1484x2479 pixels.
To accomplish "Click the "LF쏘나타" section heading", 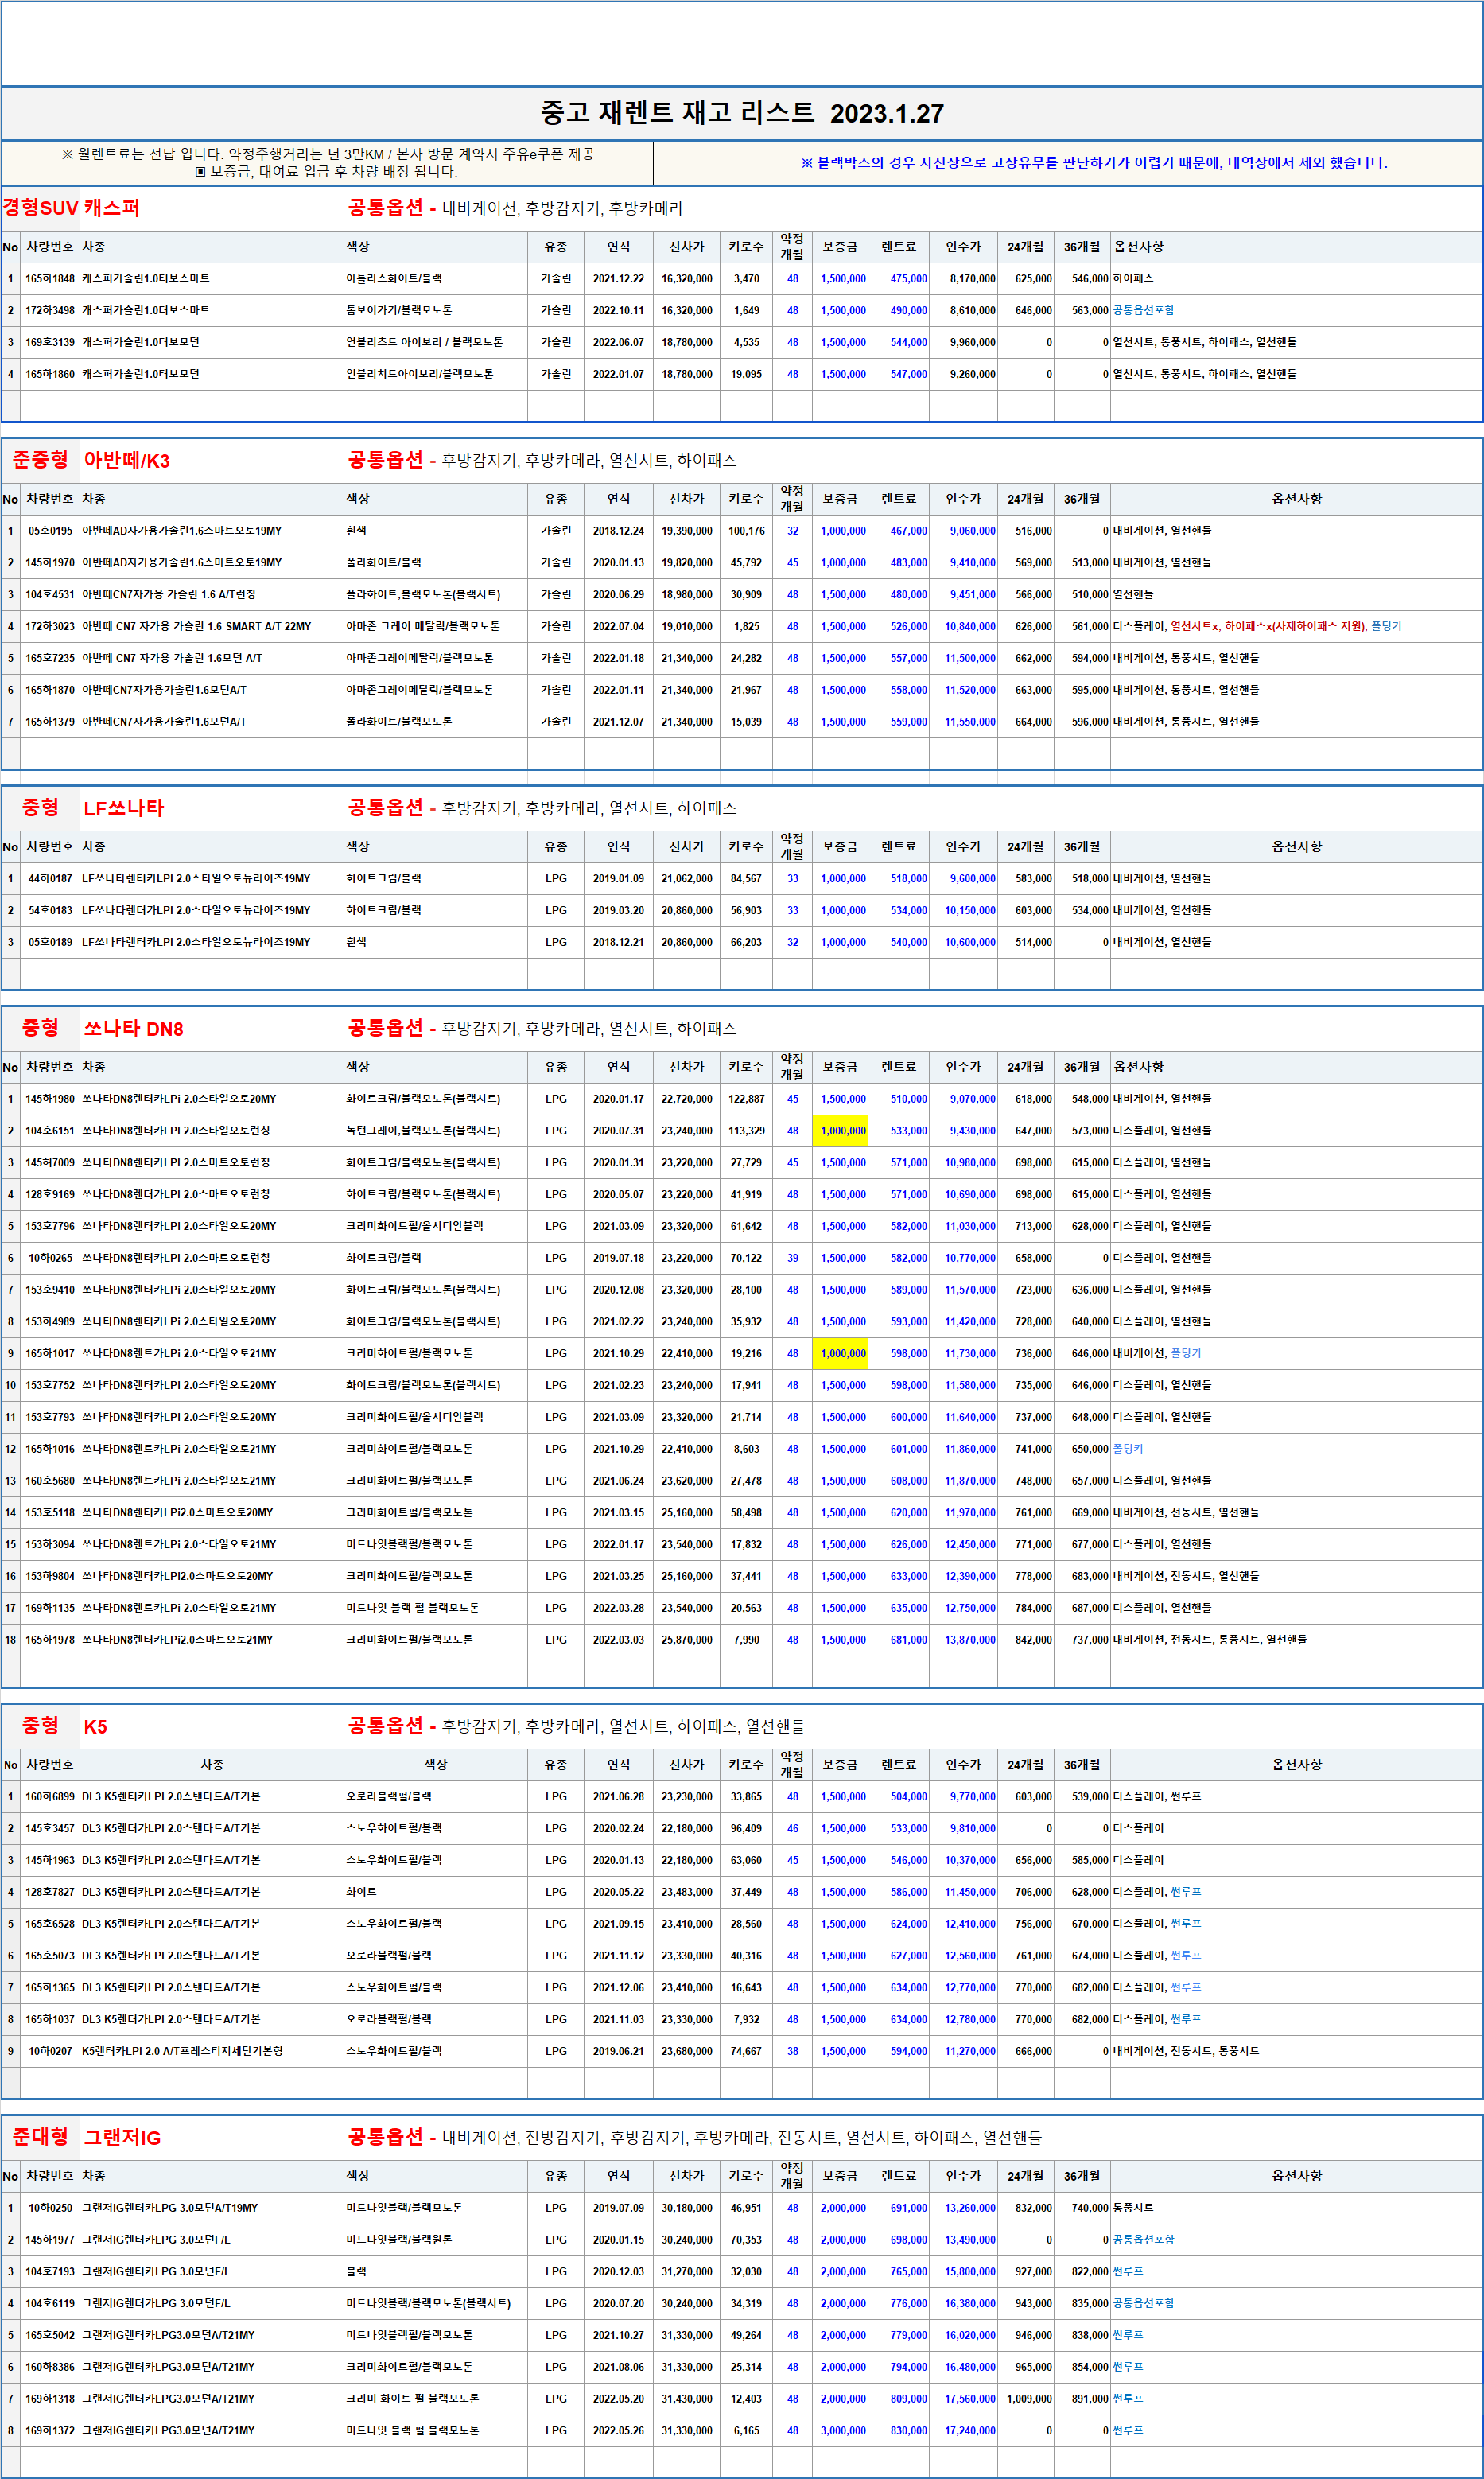I will pos(124,808).
